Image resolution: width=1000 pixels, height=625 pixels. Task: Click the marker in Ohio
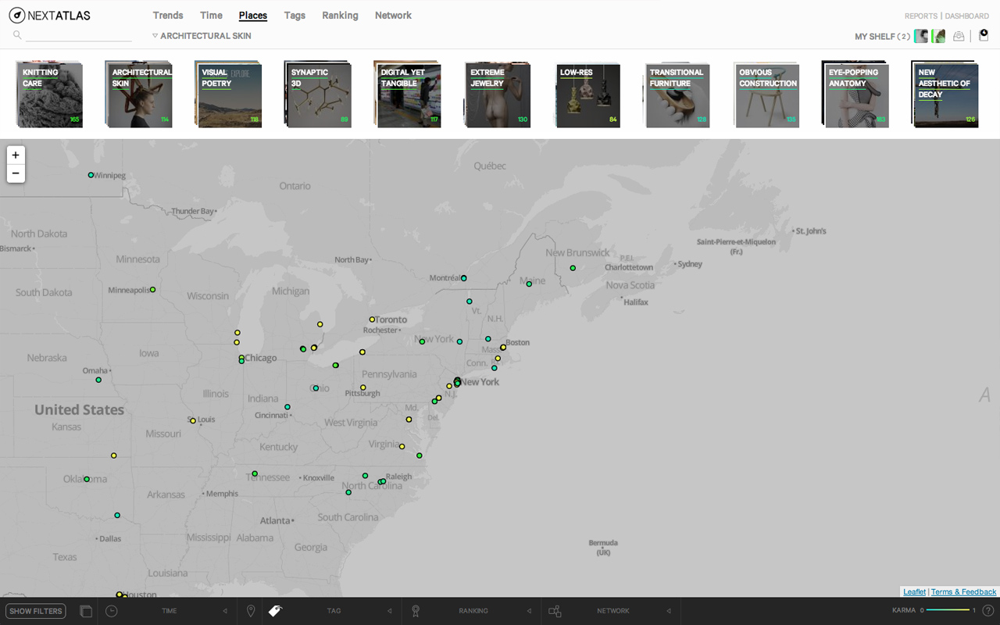click(316, 388)
